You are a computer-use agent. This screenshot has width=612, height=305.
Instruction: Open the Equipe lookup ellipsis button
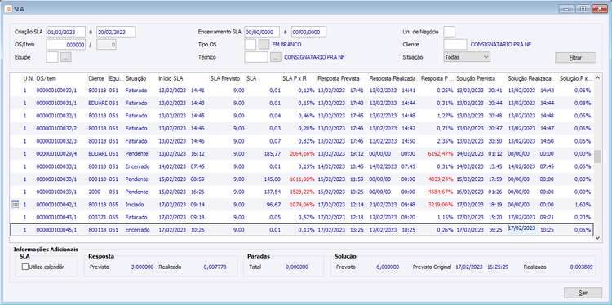pyautogui.click(x=66, y=57)
